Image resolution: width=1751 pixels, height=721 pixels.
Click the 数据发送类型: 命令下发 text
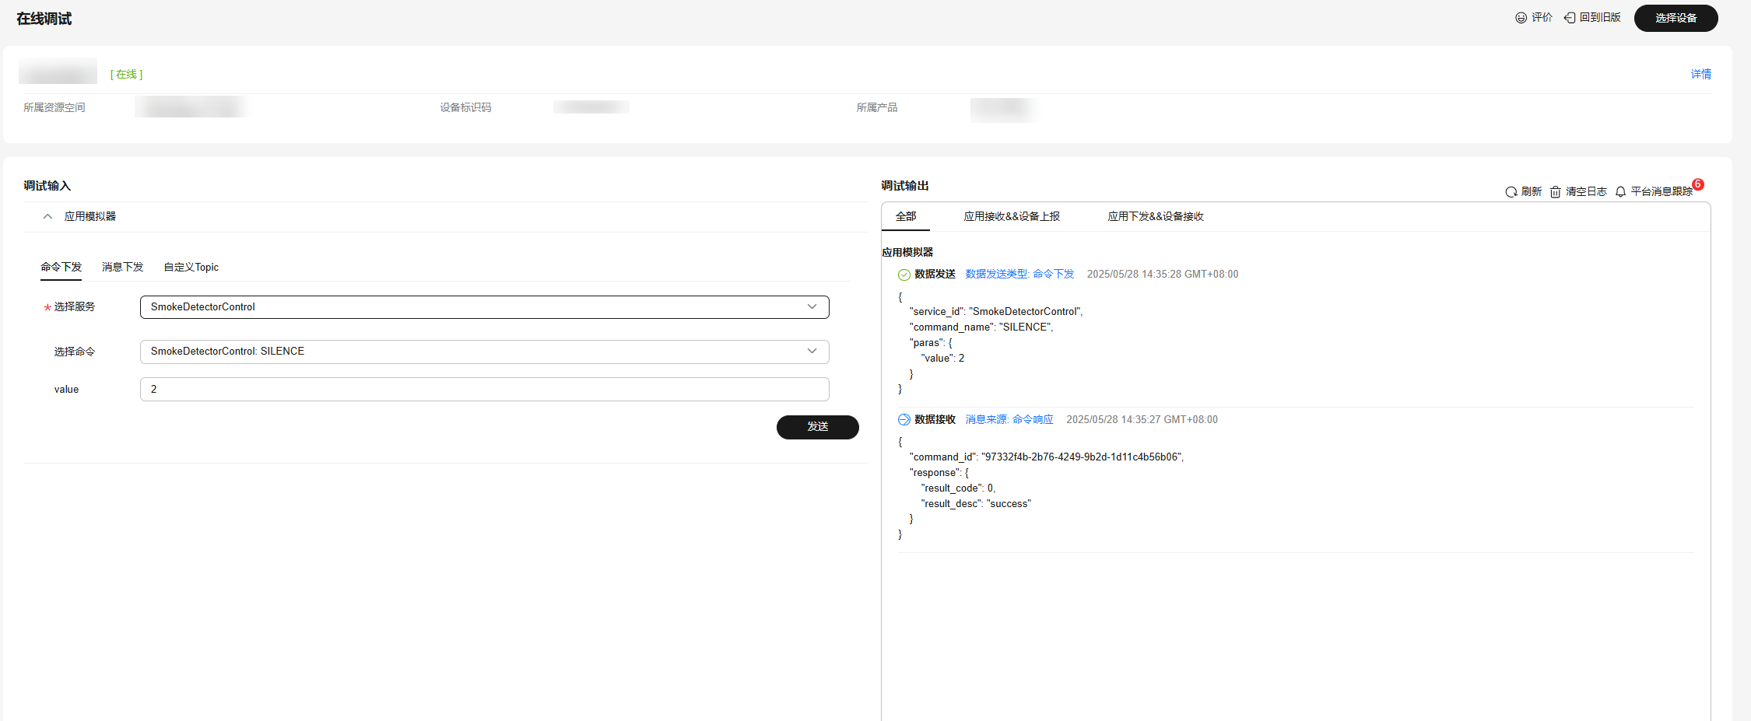[x=1019, y=274]
